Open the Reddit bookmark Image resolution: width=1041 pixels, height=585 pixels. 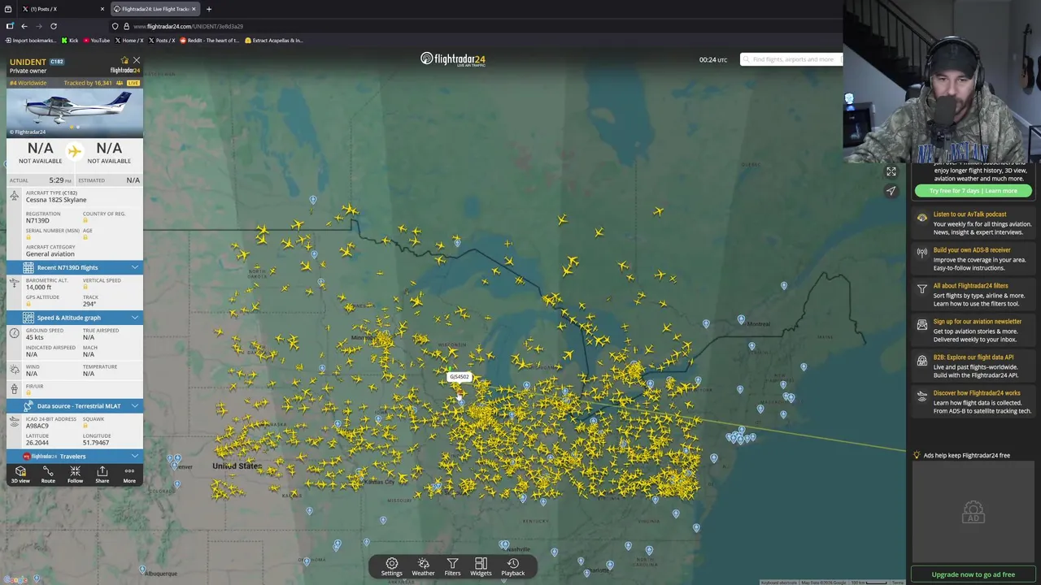[x=210, y=40]
